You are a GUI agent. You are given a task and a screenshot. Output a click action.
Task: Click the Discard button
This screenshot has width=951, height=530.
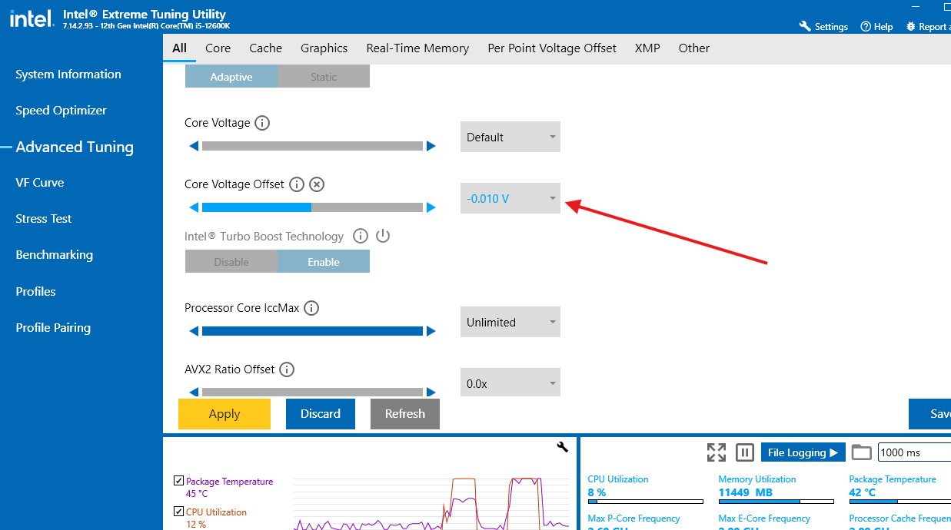click(321, 414)
